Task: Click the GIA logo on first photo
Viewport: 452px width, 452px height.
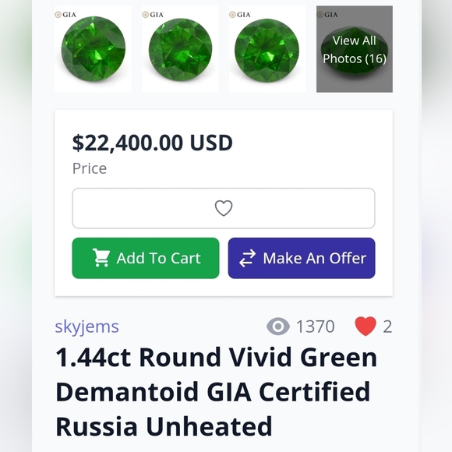Action: coord(65,14)
